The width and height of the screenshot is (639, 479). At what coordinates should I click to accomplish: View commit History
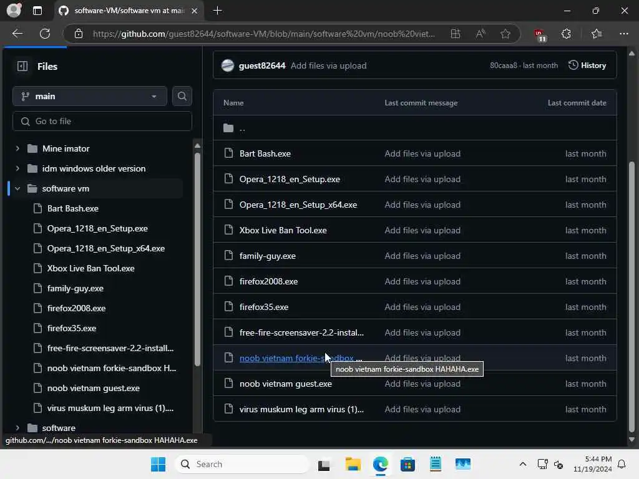pos(587,65)
